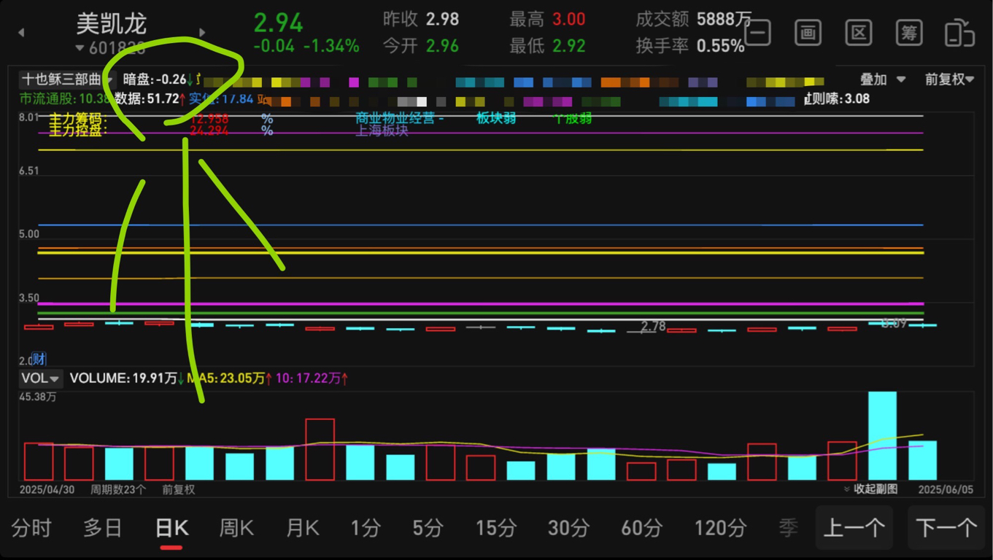This screenshot has width=993, height=560.
Task: Tap the 则嗉:3.08 value
Action: 837,98
